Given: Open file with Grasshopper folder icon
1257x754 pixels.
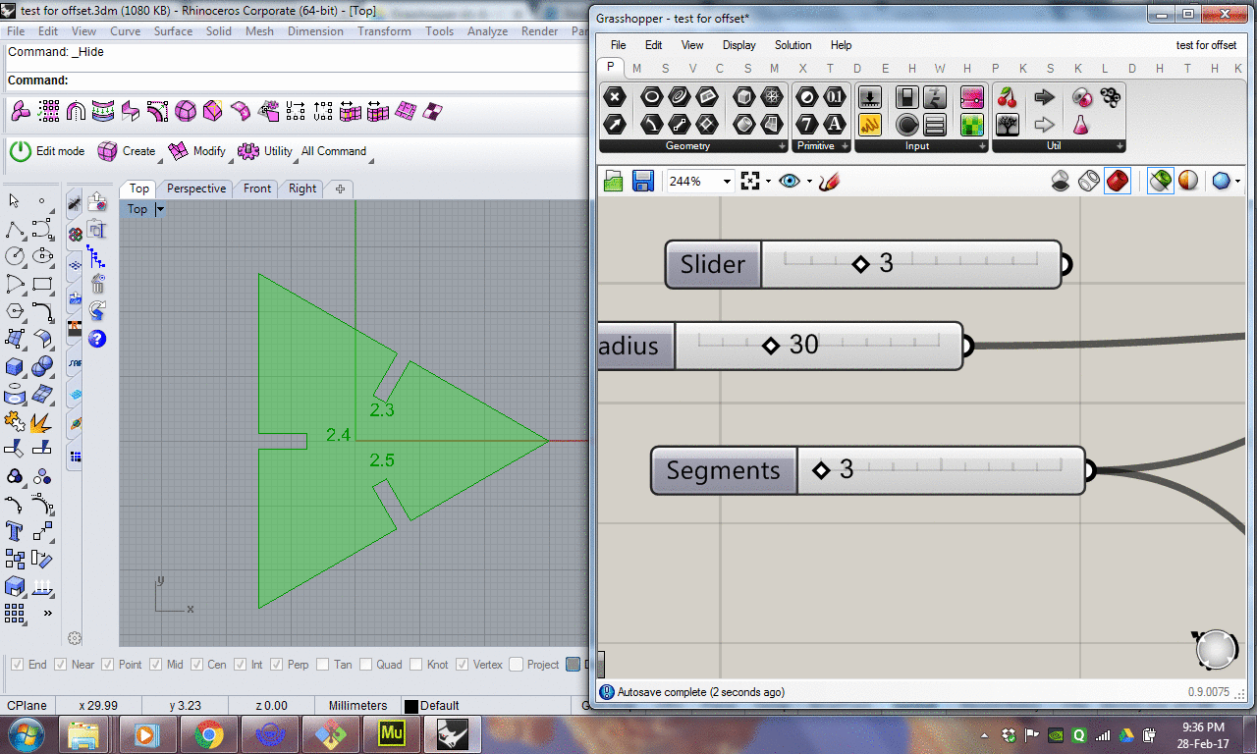Looking at the screenshot, I should pyautogui.click(x=614, y=181).
